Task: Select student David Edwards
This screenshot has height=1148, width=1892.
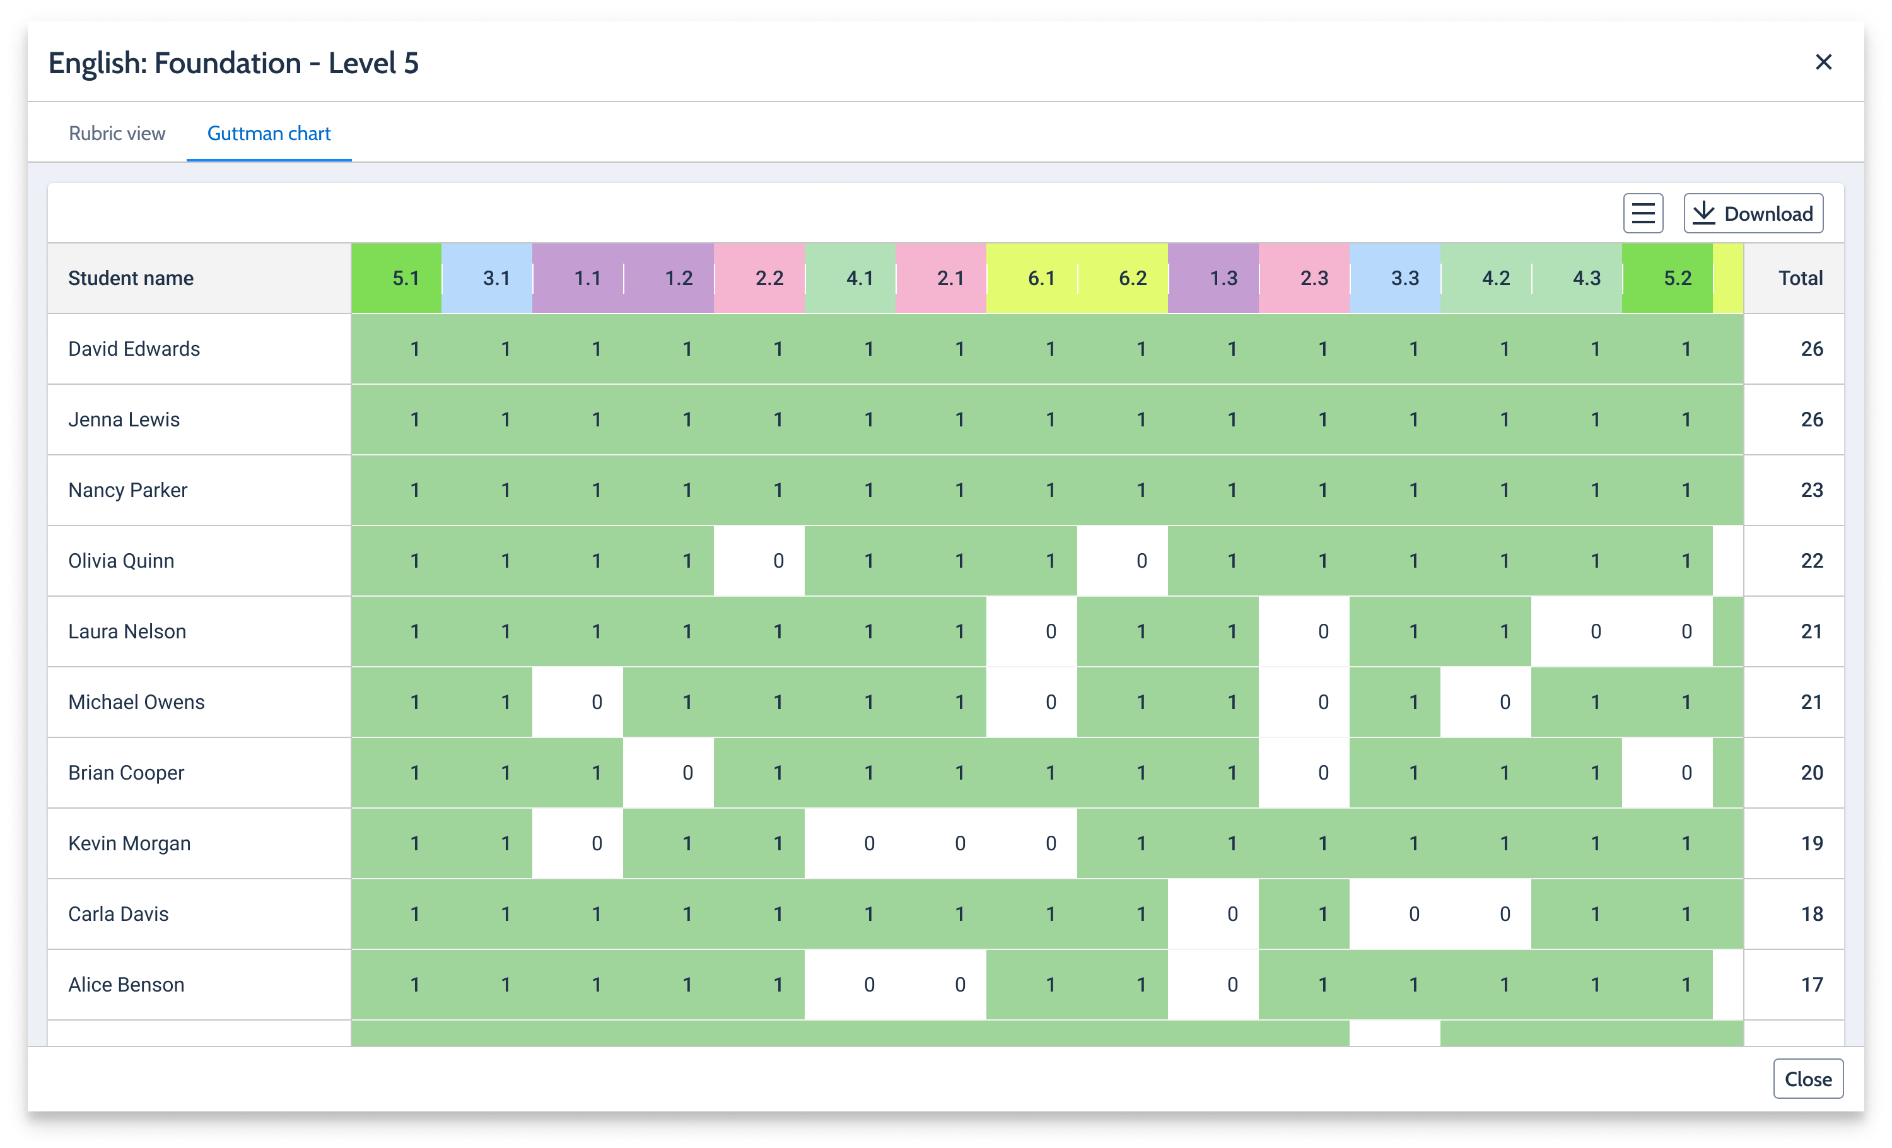Action: (x=134, y=349)
